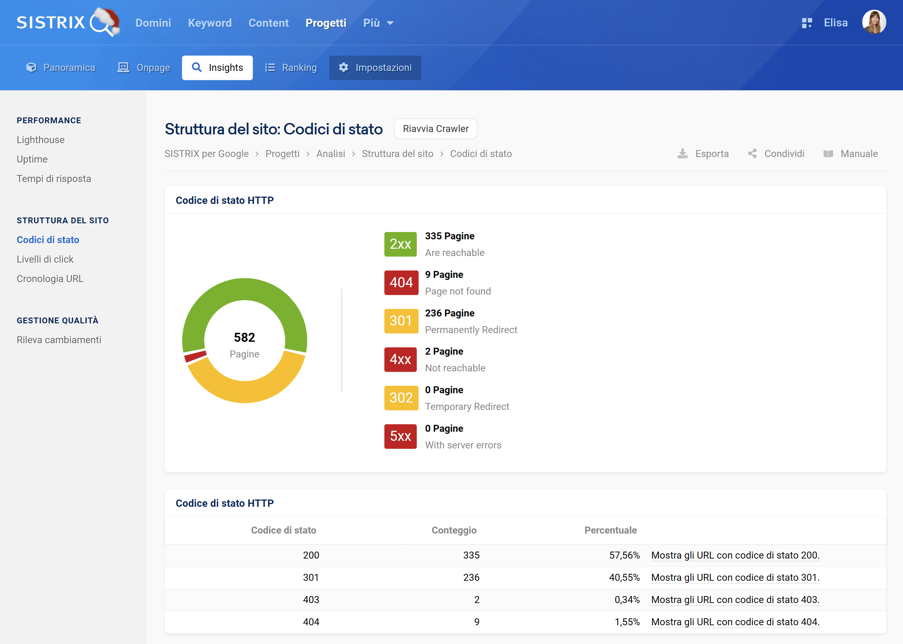The width and height of the screenshot is (903, 644).
Task: Open Impostazioni gear tab
Action: (x=375, y=68)
